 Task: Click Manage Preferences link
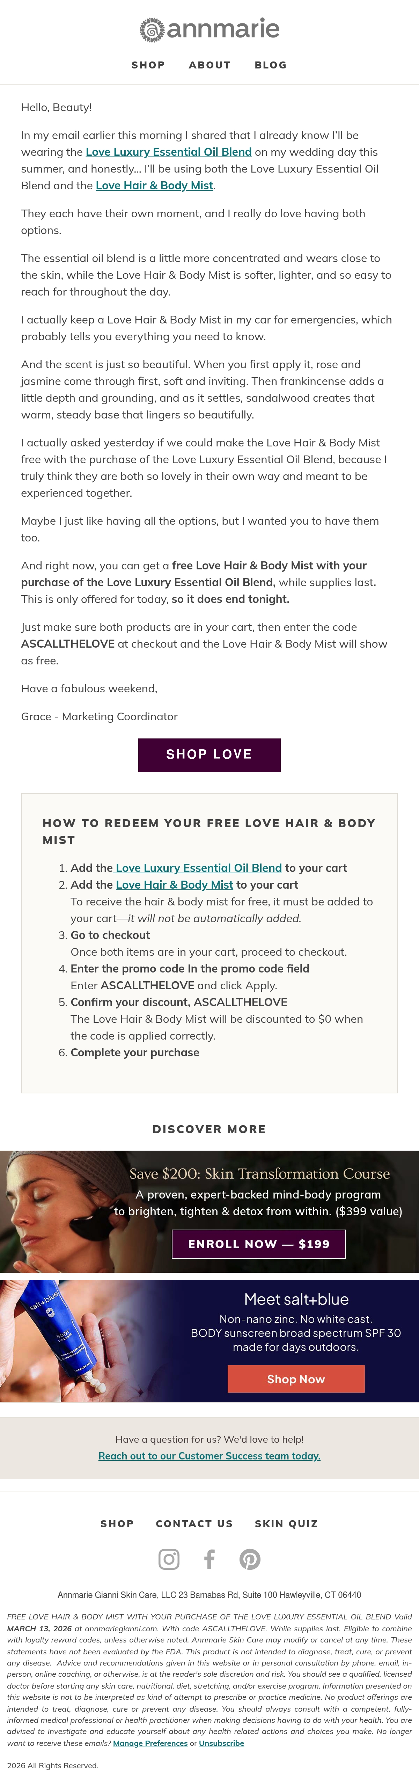[x=150, y=1743]
